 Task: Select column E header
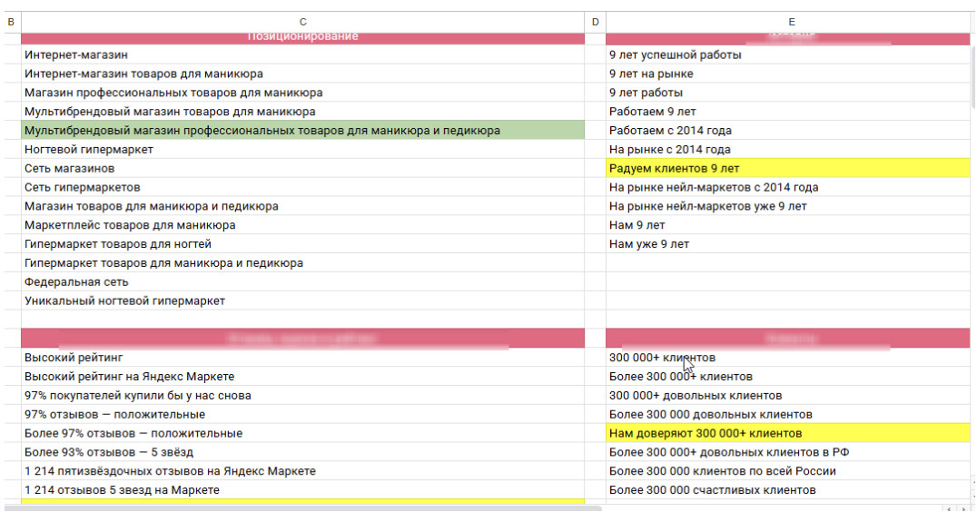tap(787, 22)
